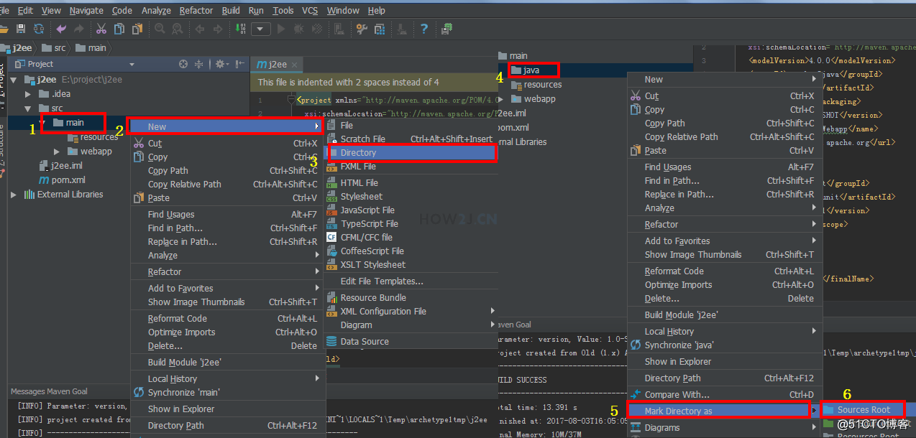Click the Save All toolbar icon
Image resolution: width=916 pixels, height=438 pixels.
(x=21, y=29)
